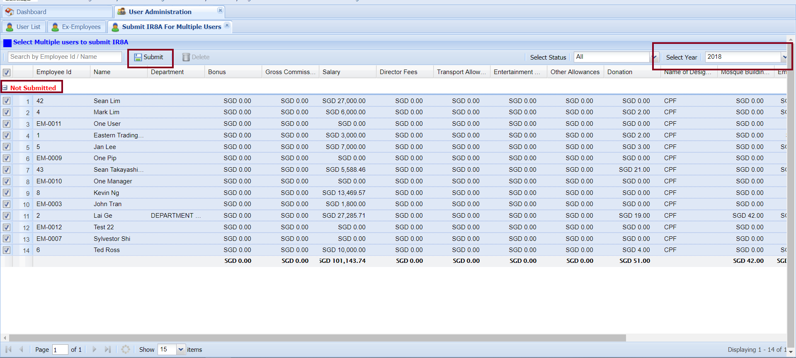Go to the next page arrow
Screen dimensions: 796x358
95,349
